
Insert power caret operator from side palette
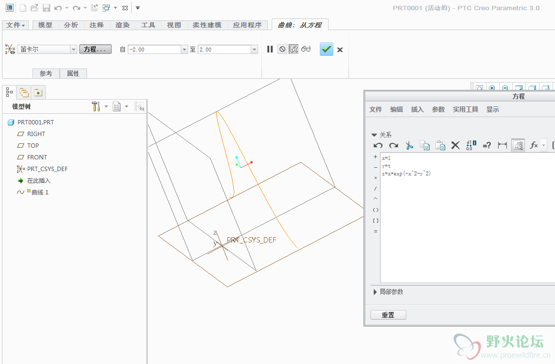(376, 199)
